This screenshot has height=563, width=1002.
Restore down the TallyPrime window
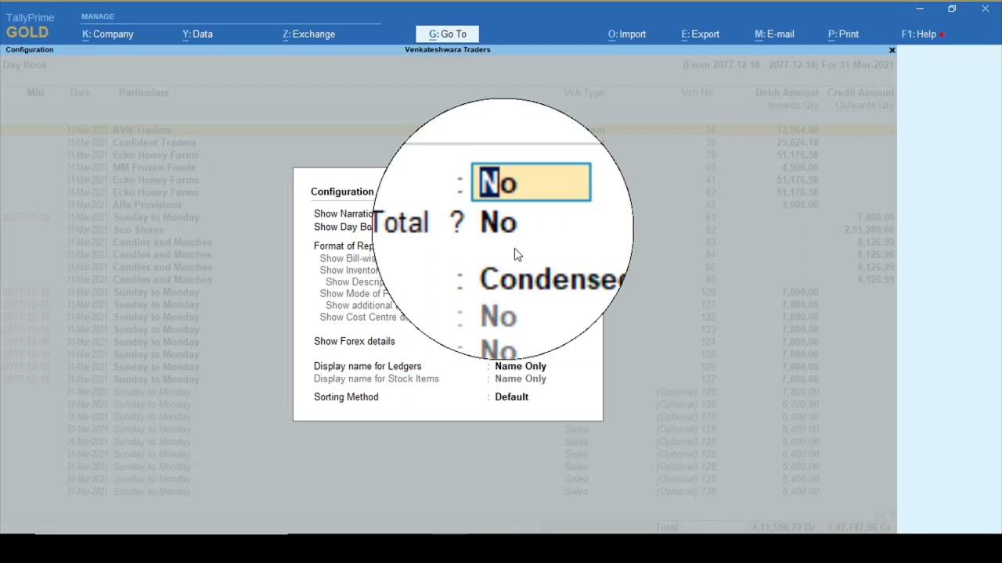click(952, 9)
